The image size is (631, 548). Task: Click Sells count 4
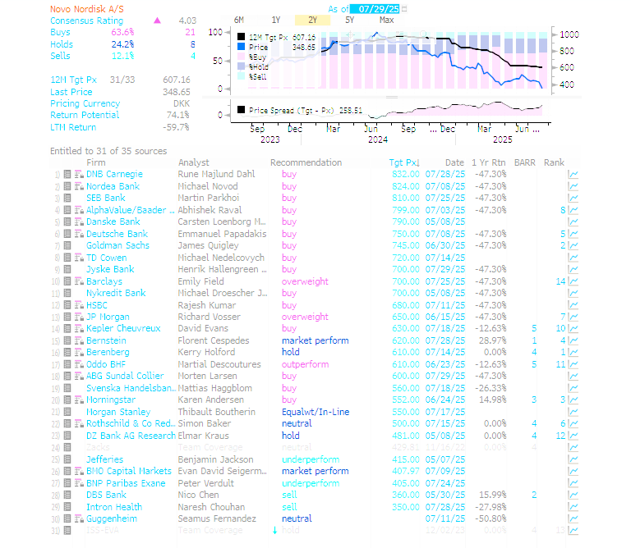tap(193, 56)
